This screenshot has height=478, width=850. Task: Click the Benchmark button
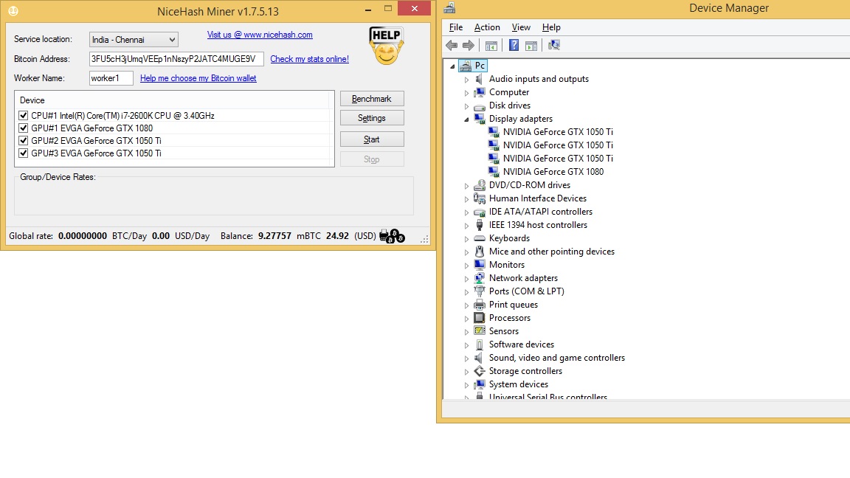pyautogui.click(x=372, y=99)
